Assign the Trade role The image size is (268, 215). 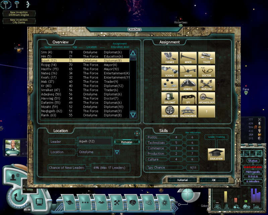tap(207, 57)
